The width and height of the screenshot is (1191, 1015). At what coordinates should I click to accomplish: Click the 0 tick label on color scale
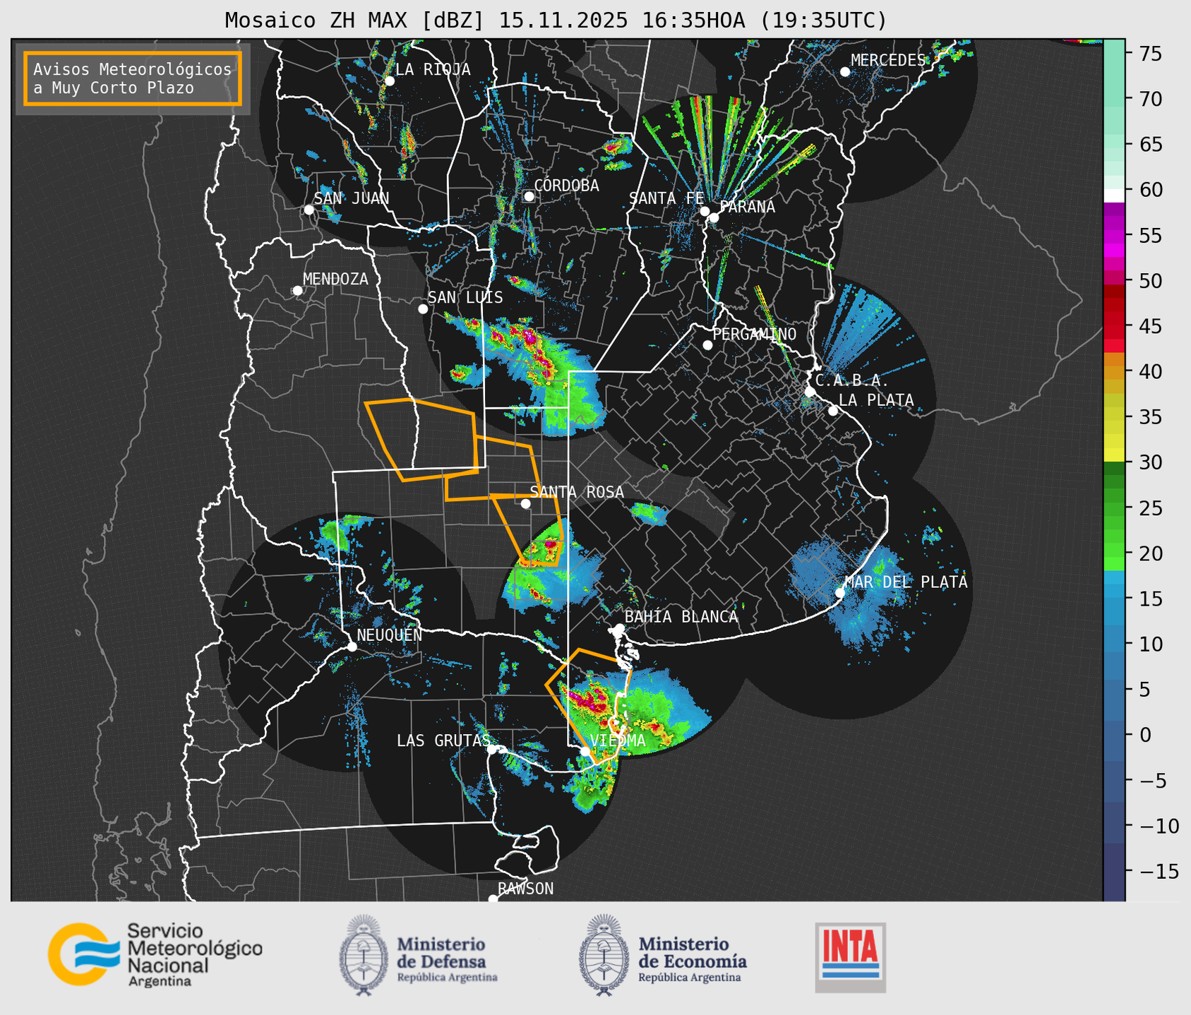pyautogui.click(x=1145, y=735)
